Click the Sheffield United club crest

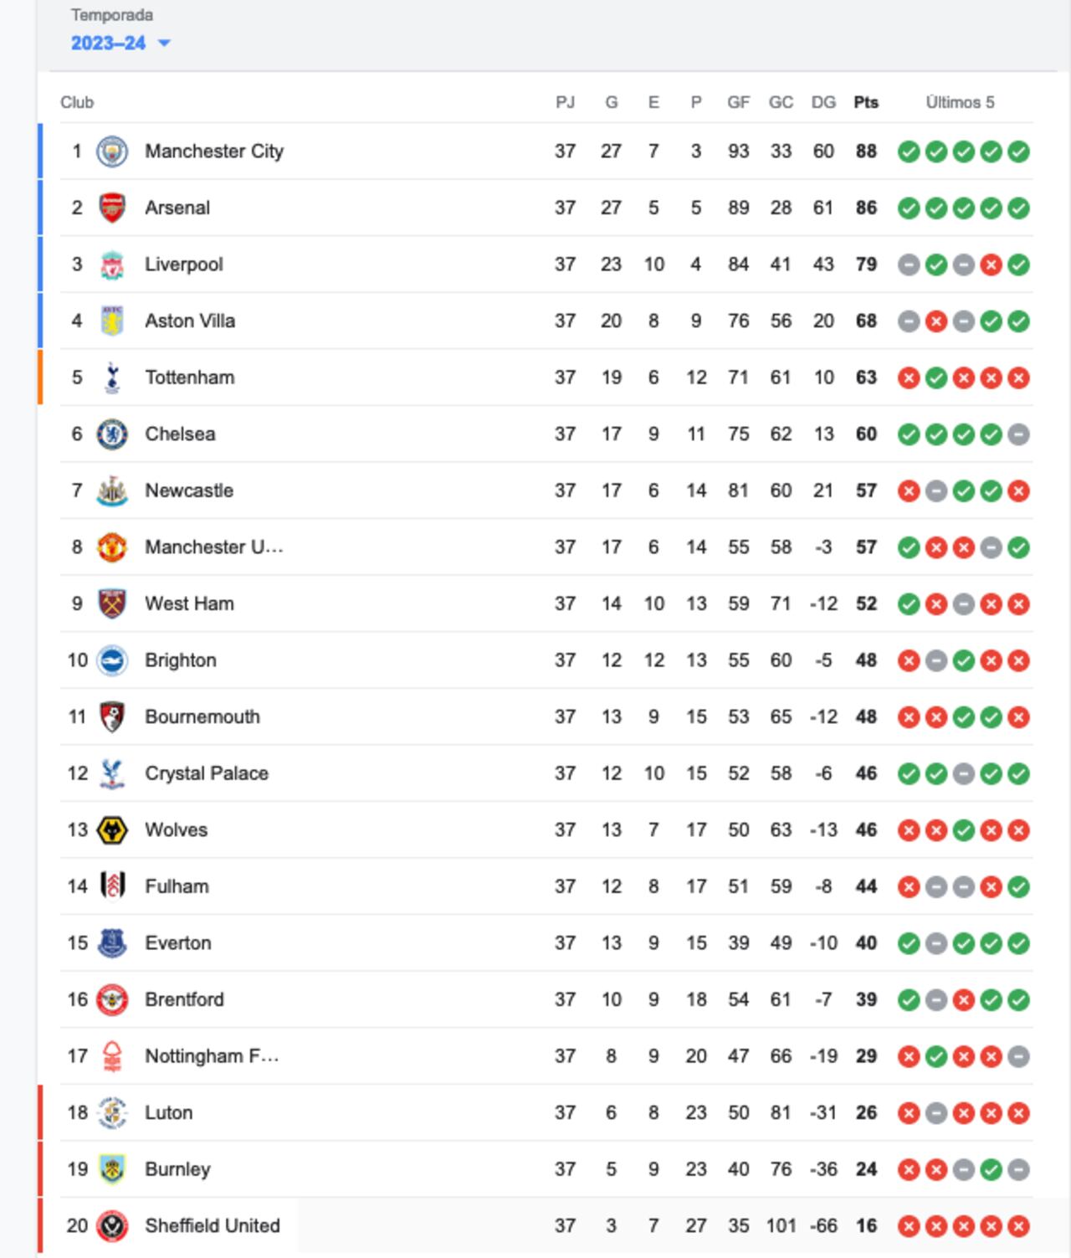[111, 1225]
